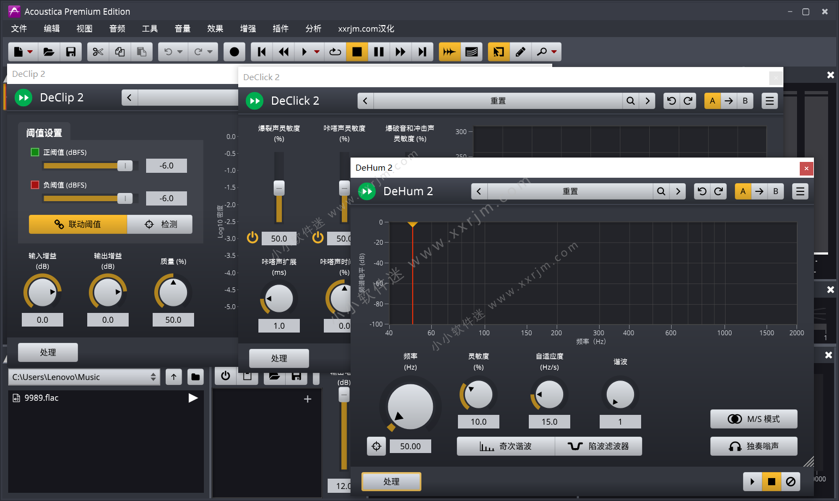
Task: Cut the selection with the scissors icon
Action: pos(98,52)
